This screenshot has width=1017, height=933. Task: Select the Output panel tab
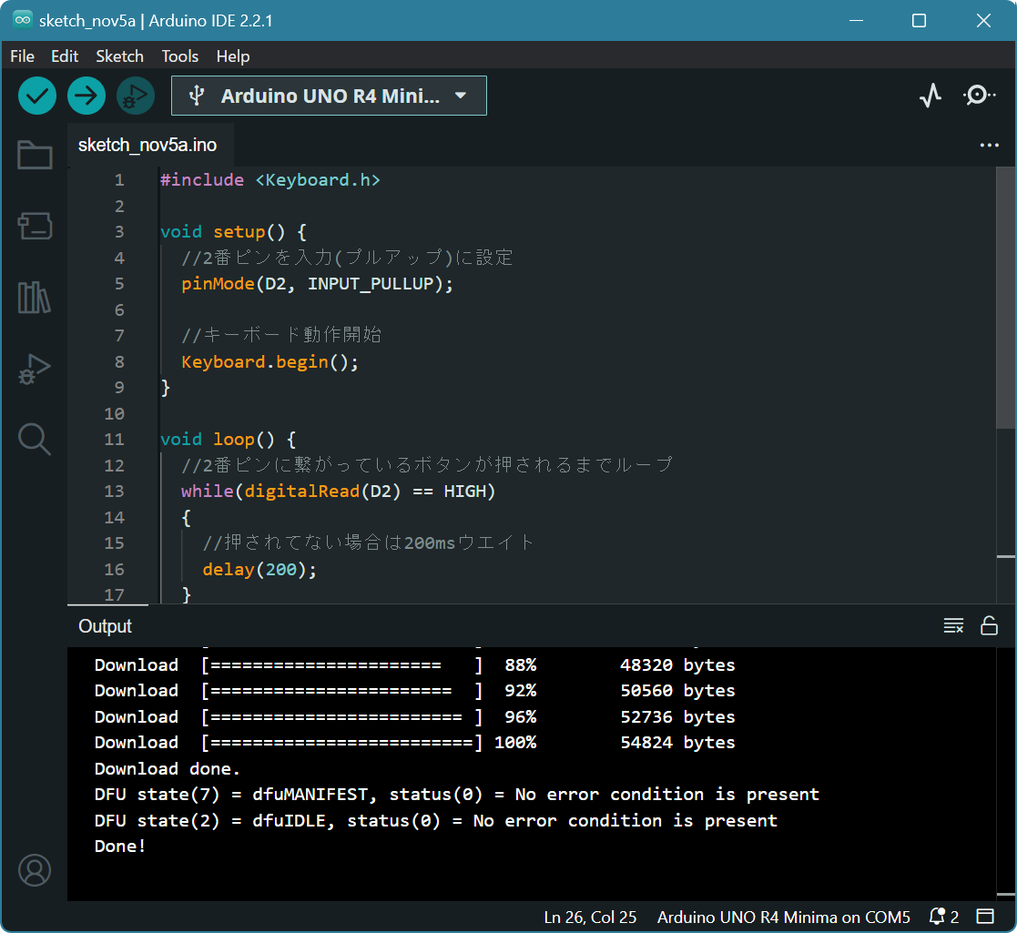[105, 625]
